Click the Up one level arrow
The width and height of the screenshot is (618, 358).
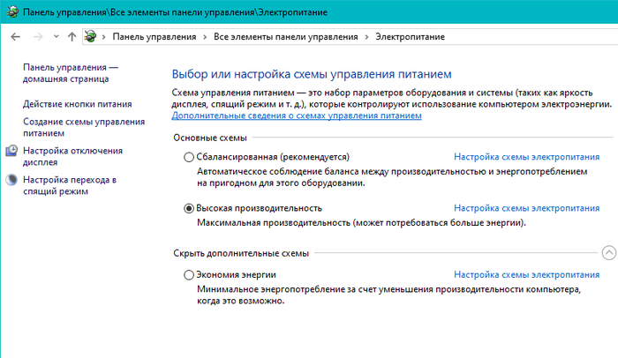click(72, 36)
